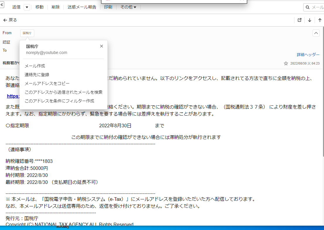Select メール作成 in sender popup
324x230 pixels.
[x=35, y=66]
